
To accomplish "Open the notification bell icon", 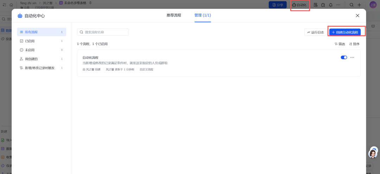I will (x=331, y=5).
